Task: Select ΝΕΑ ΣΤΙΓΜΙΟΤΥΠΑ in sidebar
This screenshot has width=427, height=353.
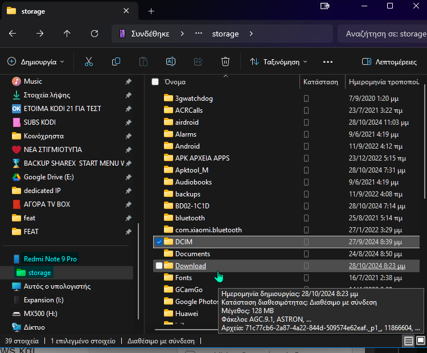Action: (53, 150)
